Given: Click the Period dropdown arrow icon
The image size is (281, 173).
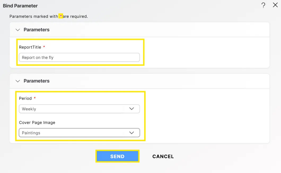Looking at the screenshot, I should pos(131,109).
